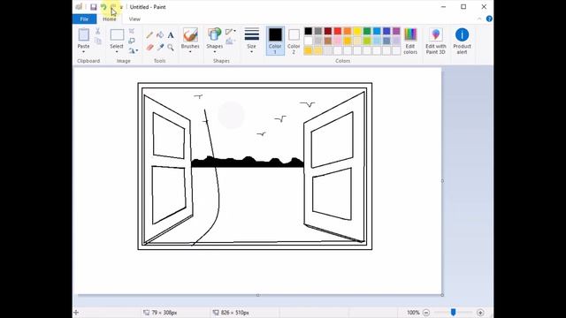
Task: Click the Copy icon in Clipboard group
Action: (98, 42)
